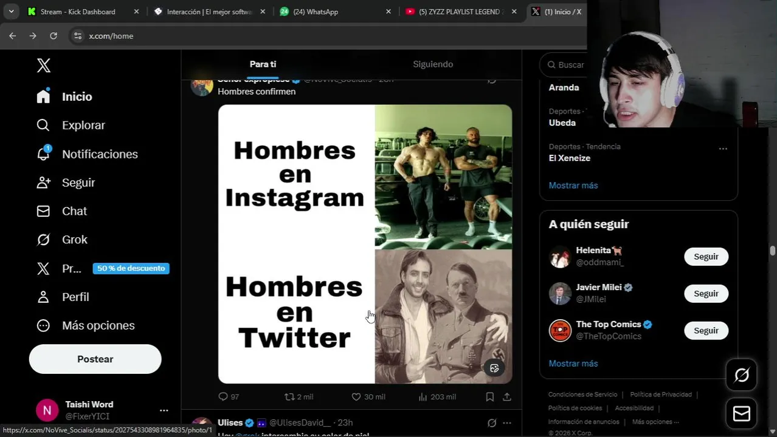Image resolution: width=777 pixels, height=437 pixels.
Task: Click the Buscar search field
Action: (565, 65)
